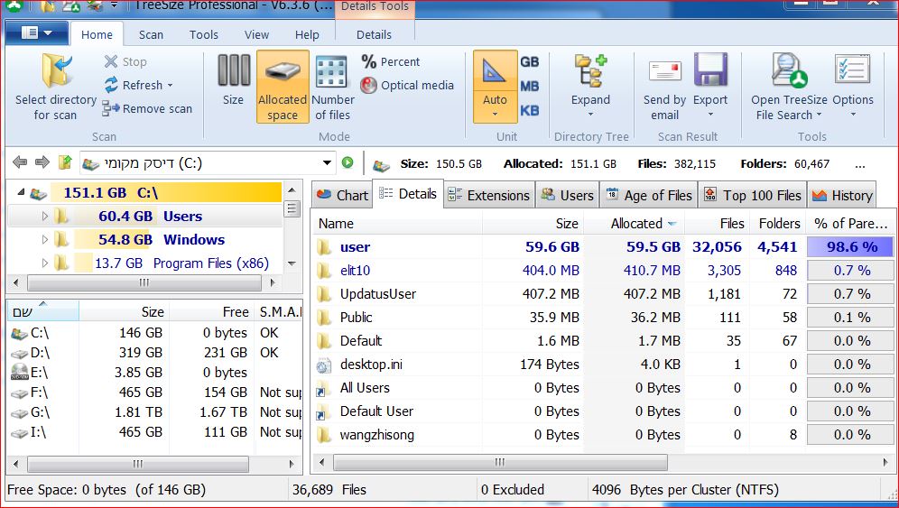
Task: Open the Details ribbon tab
Action: tap(374, 34)
